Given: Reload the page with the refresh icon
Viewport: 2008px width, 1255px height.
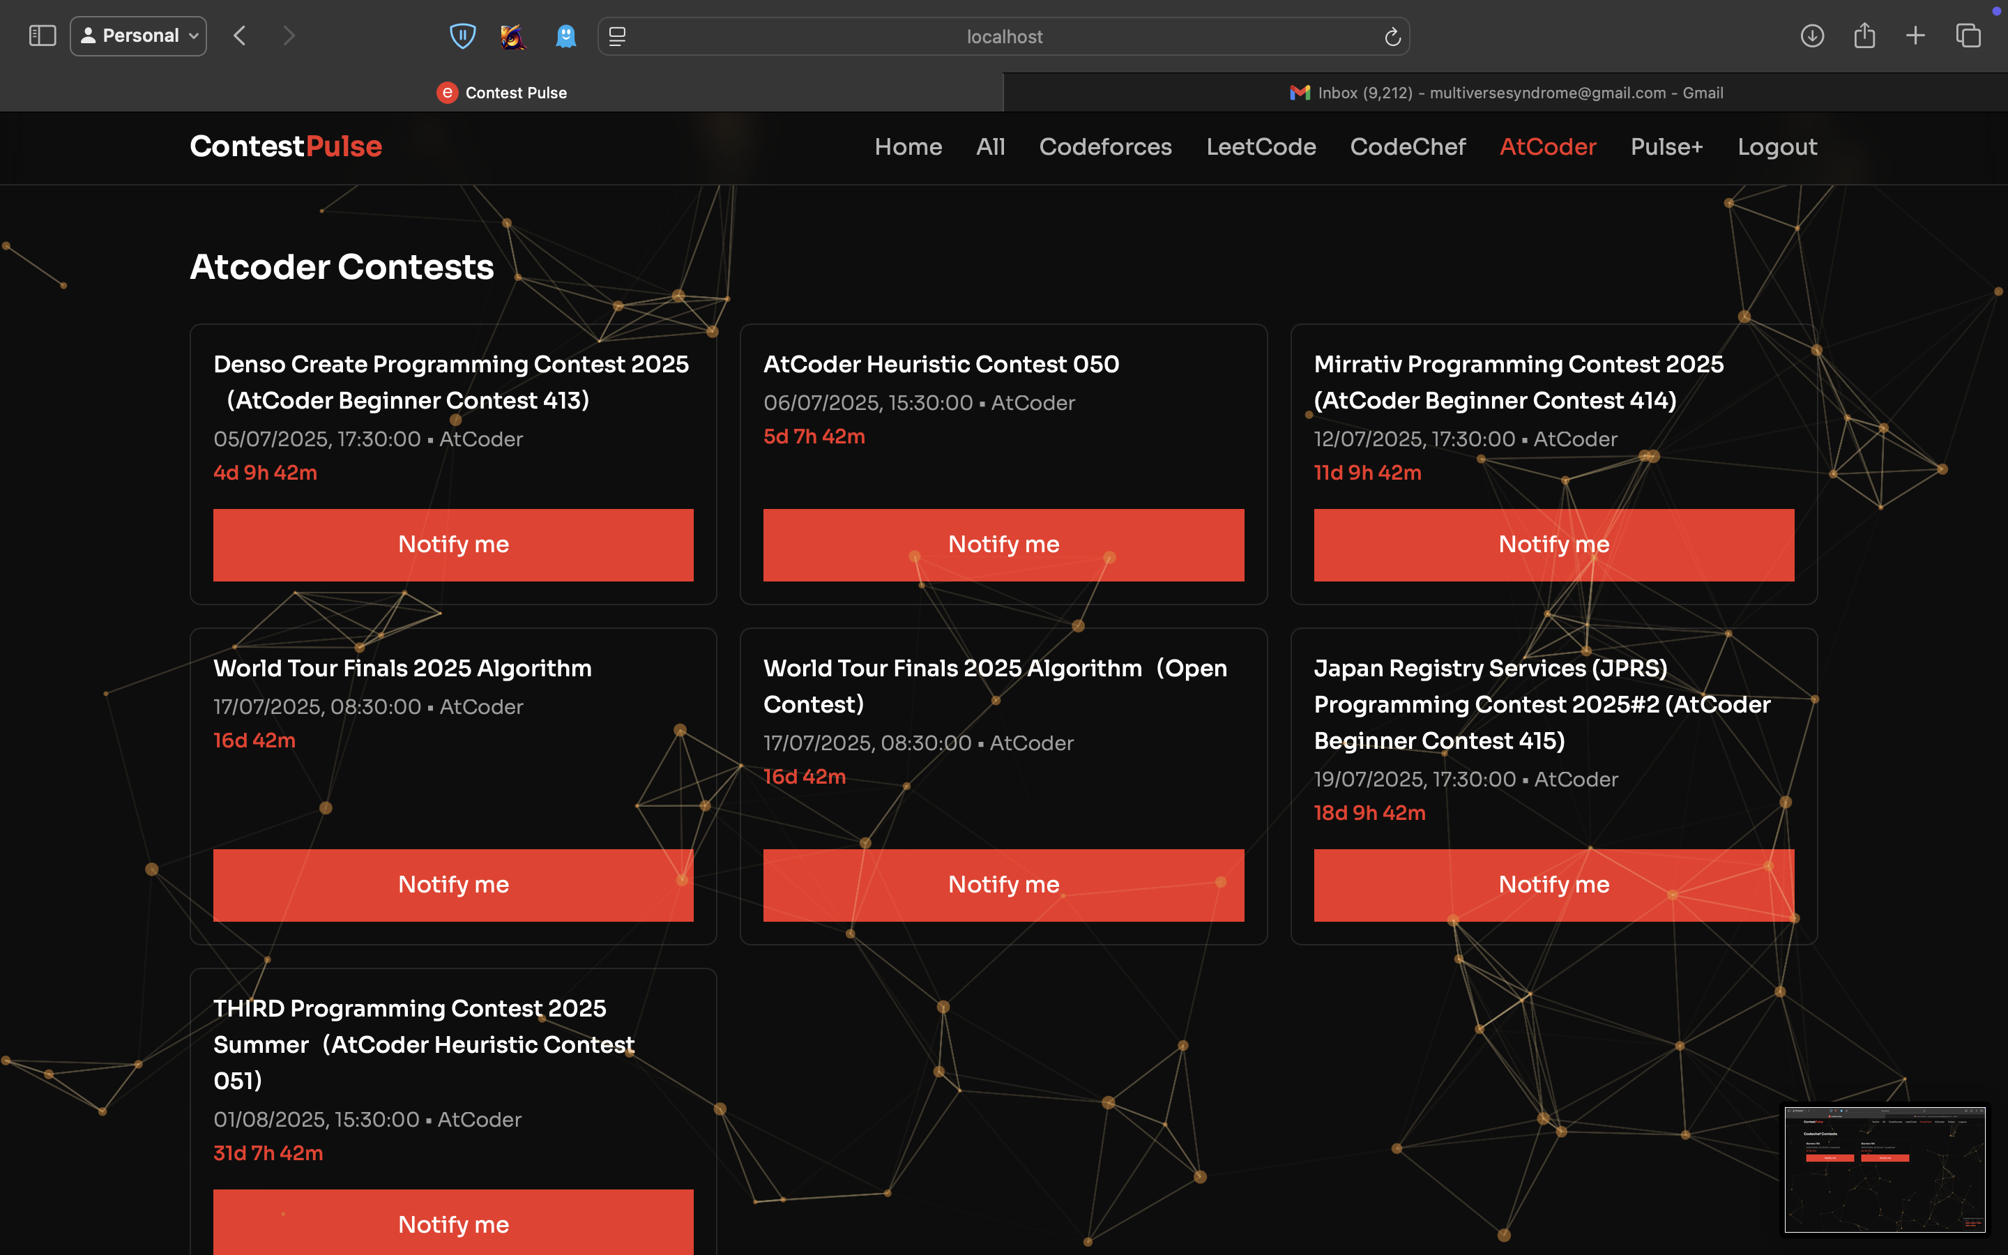Looking at the screenshot, I should tap(1392, 36).
